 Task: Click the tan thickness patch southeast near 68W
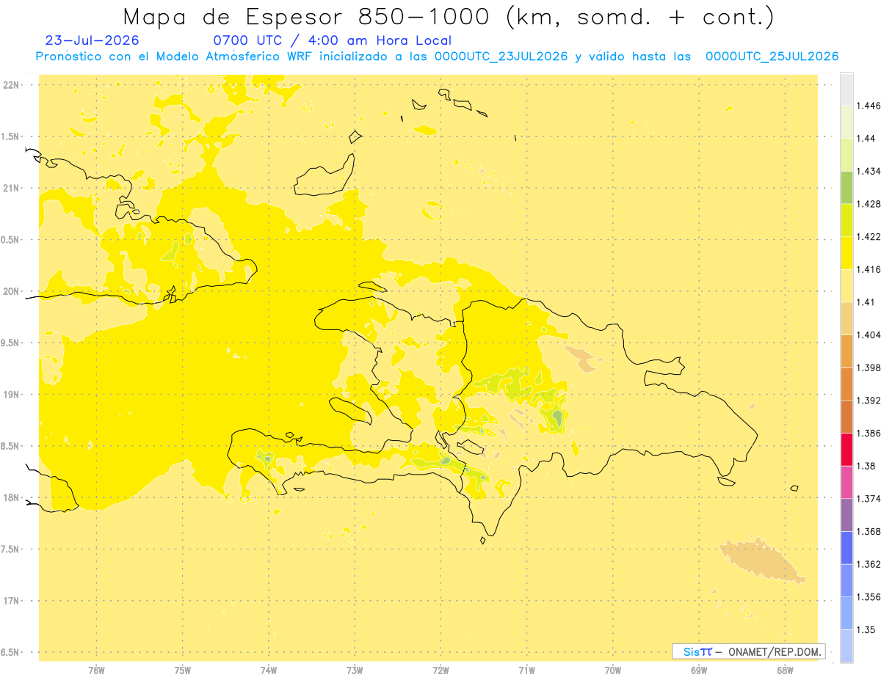click(761, 560)
